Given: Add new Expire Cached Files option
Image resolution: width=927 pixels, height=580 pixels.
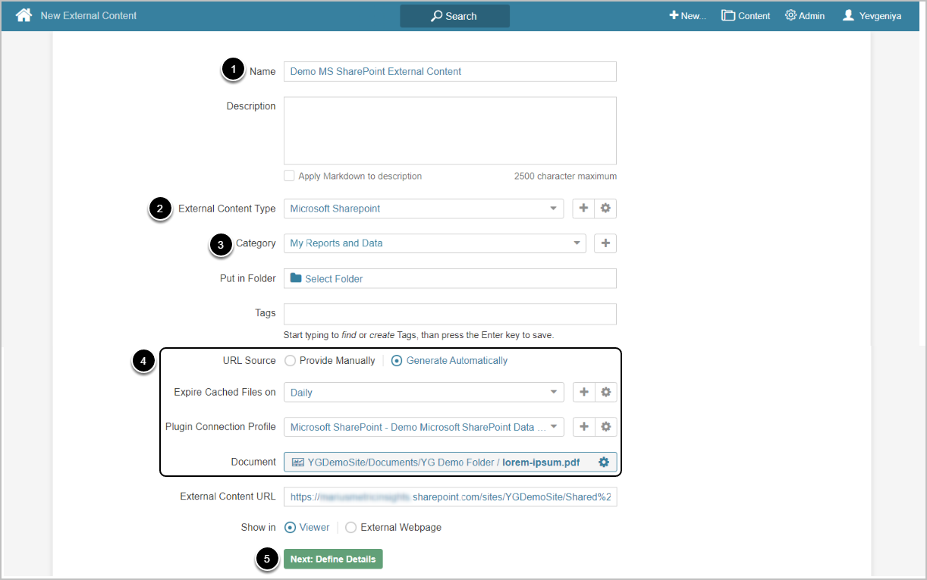Looking at the screenshot, I should pos(583,392).
